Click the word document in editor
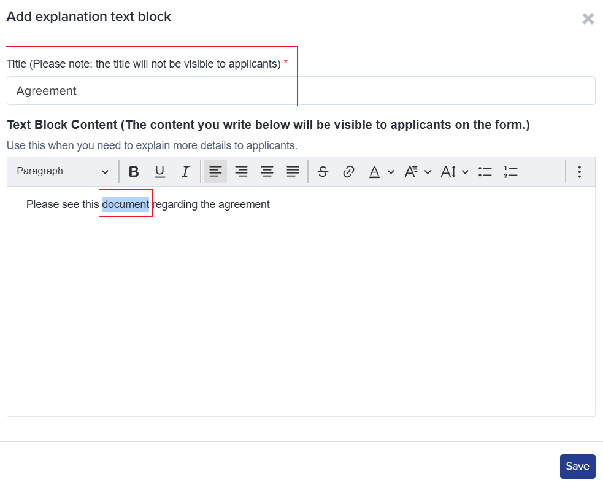The image size is (603, 488). click(x=125, y=204)
